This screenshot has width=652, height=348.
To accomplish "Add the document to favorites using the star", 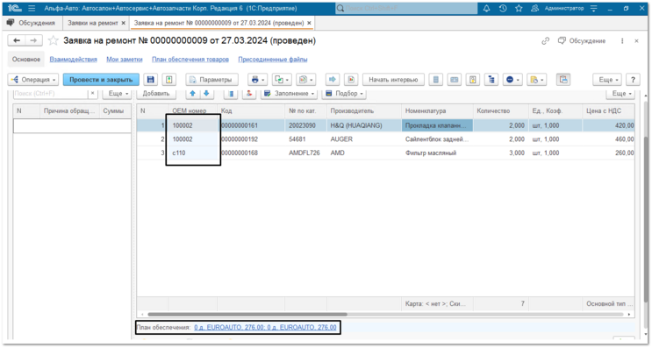I will coord(53,40).
